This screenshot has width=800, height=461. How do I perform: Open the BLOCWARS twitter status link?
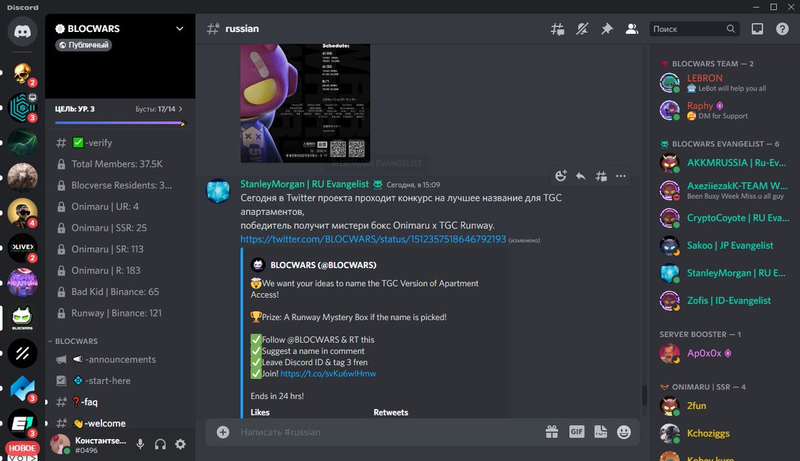coord(373,238)
